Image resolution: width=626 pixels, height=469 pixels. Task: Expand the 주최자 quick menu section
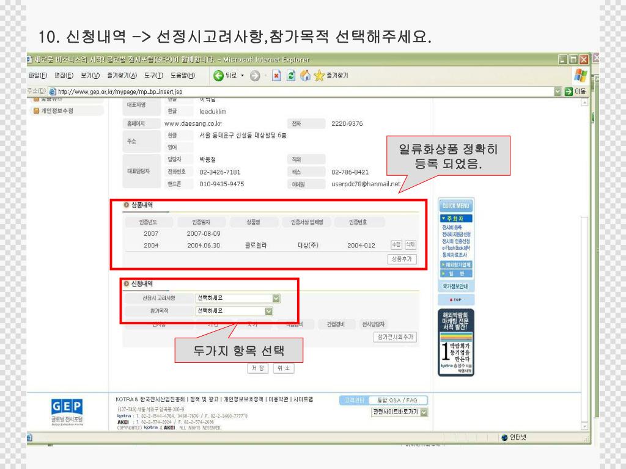pos(456,219)
